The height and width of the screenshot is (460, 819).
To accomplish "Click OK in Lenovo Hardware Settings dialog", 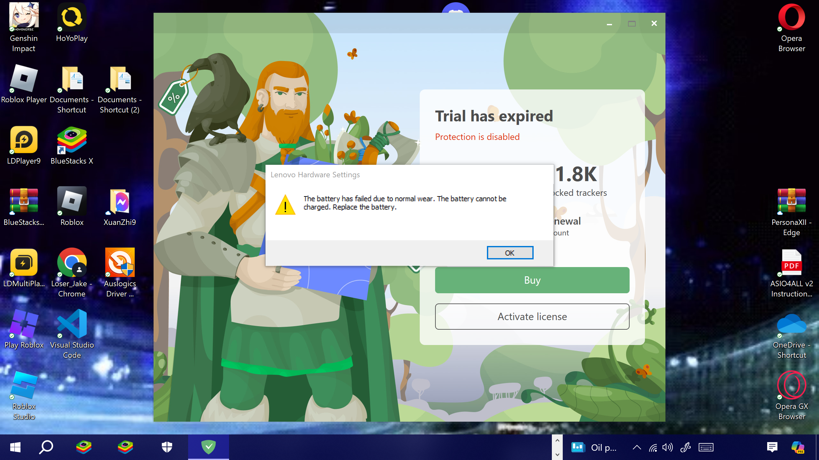I will (x=510, y=253).
